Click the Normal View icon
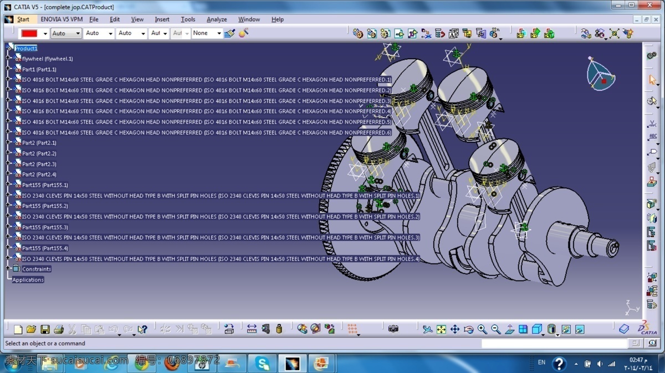The image size is (665, 373). [509, 329]
